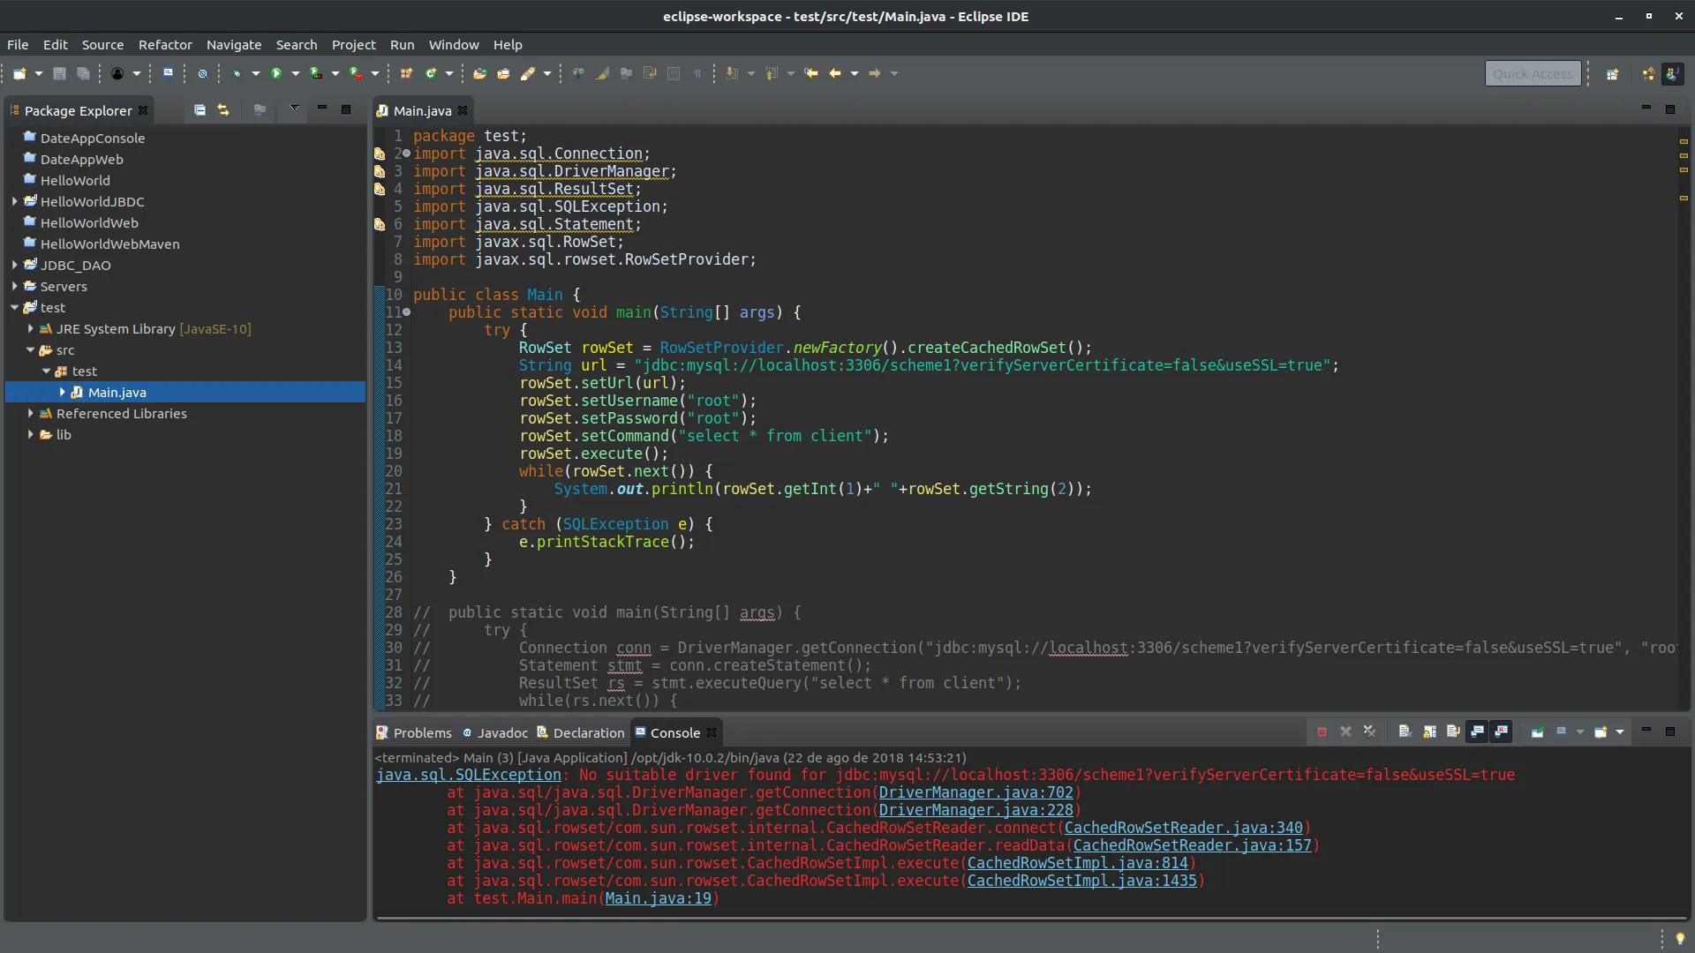The width and height of the screenshot is (1695, 953).
Task: Click the Pin Console icon
Action: point(1537,732)
